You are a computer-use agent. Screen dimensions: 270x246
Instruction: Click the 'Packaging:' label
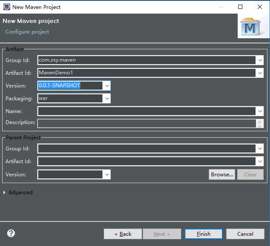[19, 99]
